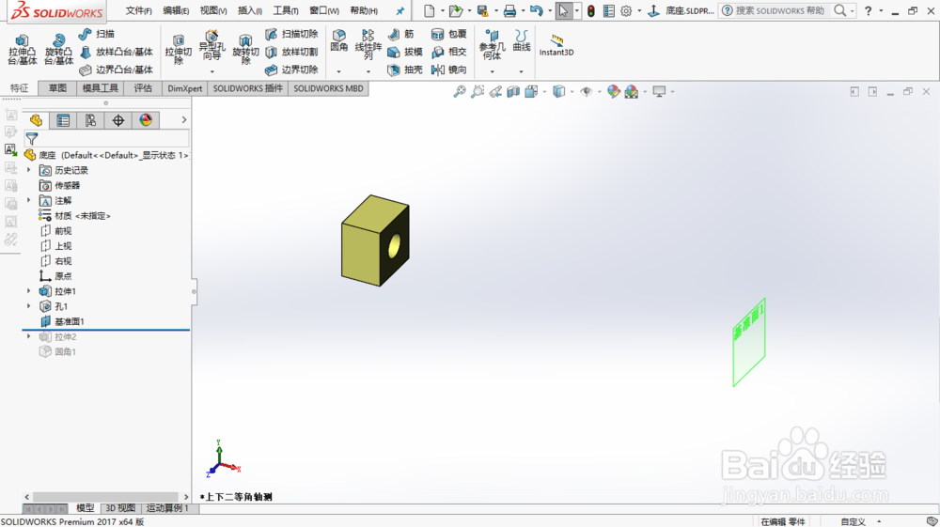The height and width of the screenshot is (527, 940).
Task: Click the 镜向 mirror tool
Action: [x=449, y=70]
